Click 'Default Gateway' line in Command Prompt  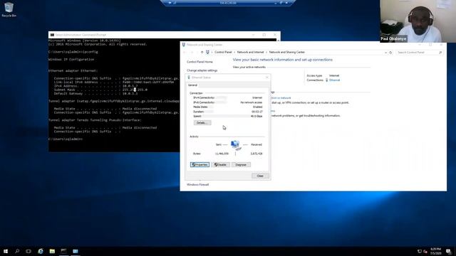click(95, 94)
